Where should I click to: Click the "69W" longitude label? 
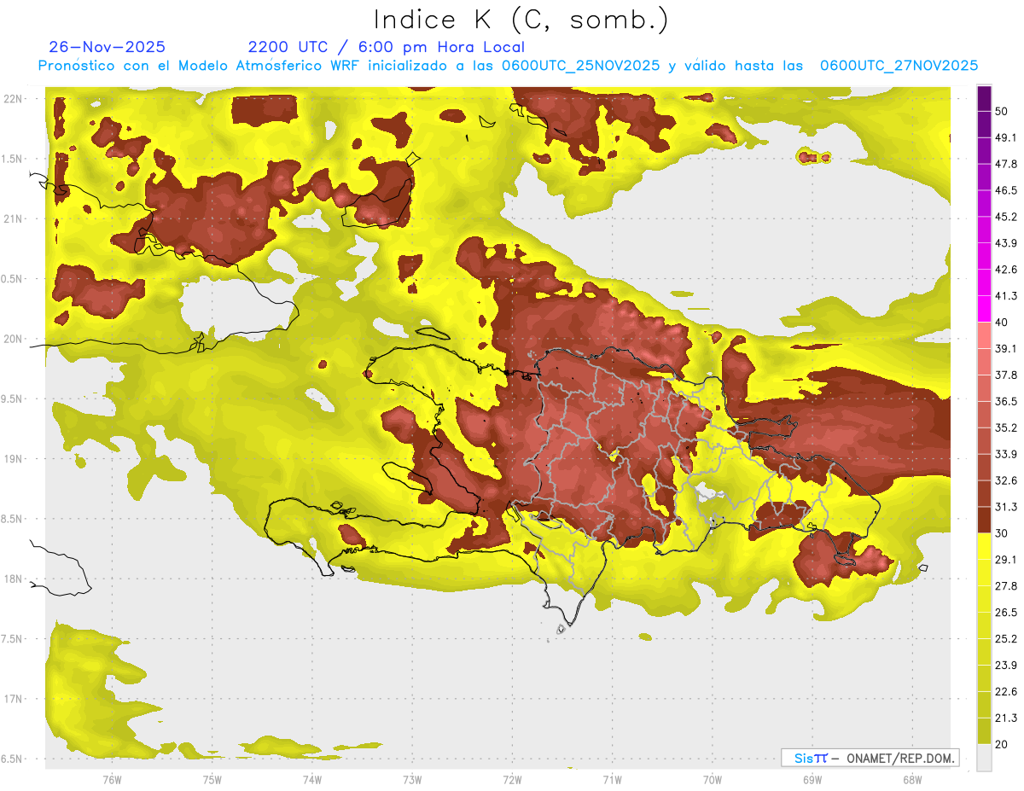[812, 780]
